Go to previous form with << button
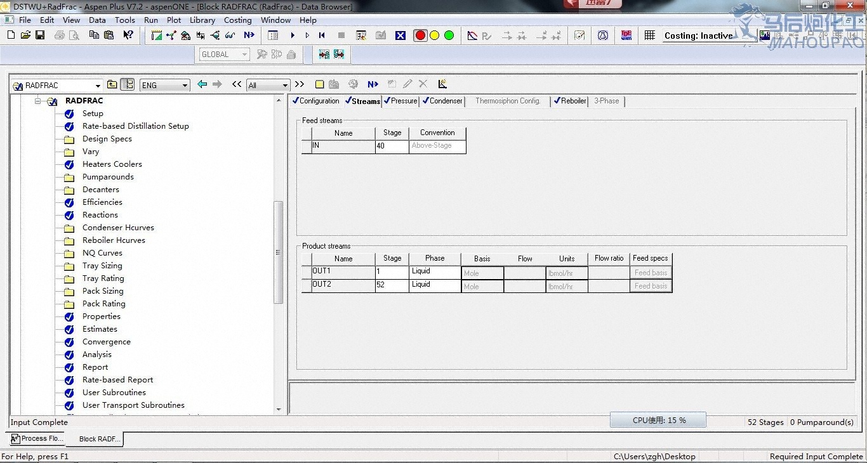The image size is (867, 463). 237,84
